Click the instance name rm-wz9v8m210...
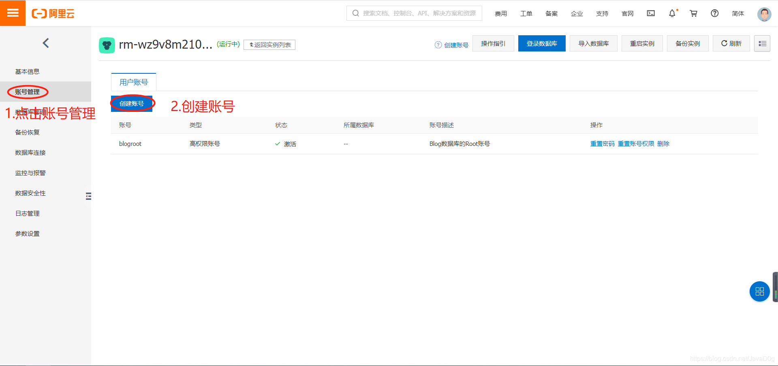This screenshot has width=778, height=366. coord(165,44)
